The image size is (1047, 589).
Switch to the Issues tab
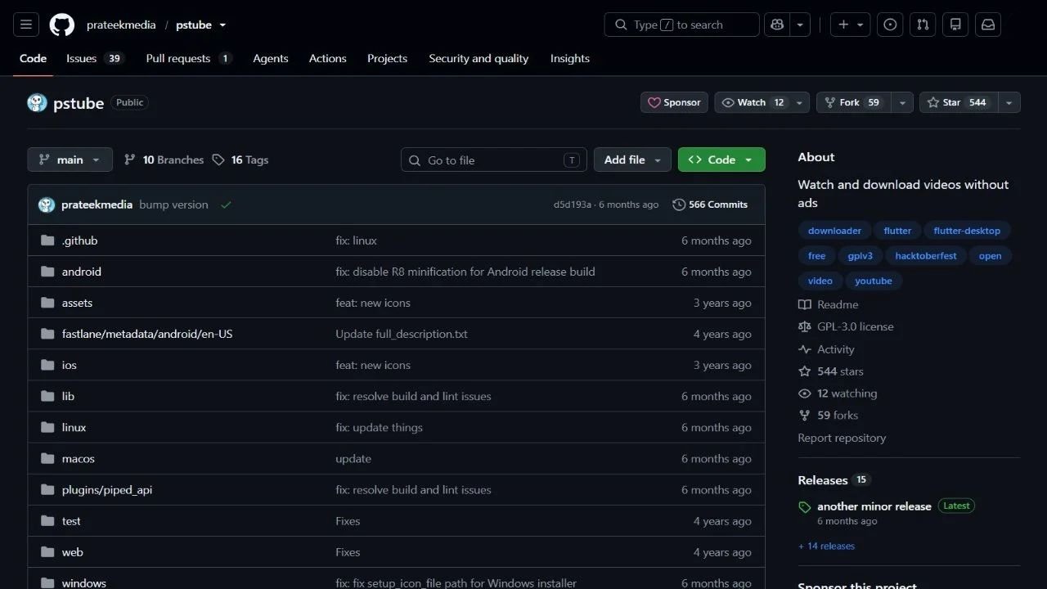click(95, 58)
